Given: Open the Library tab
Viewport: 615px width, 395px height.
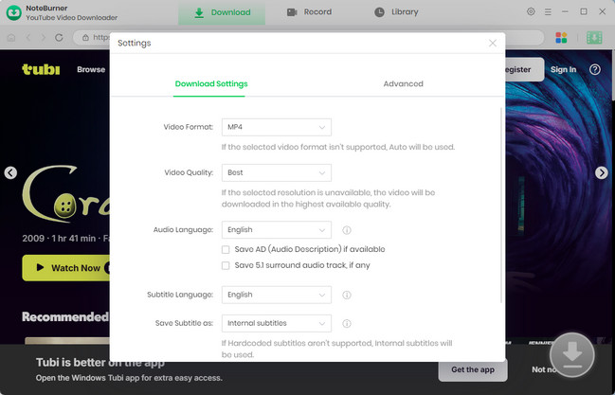Looking at the screenshot, I should coord(395,12).
